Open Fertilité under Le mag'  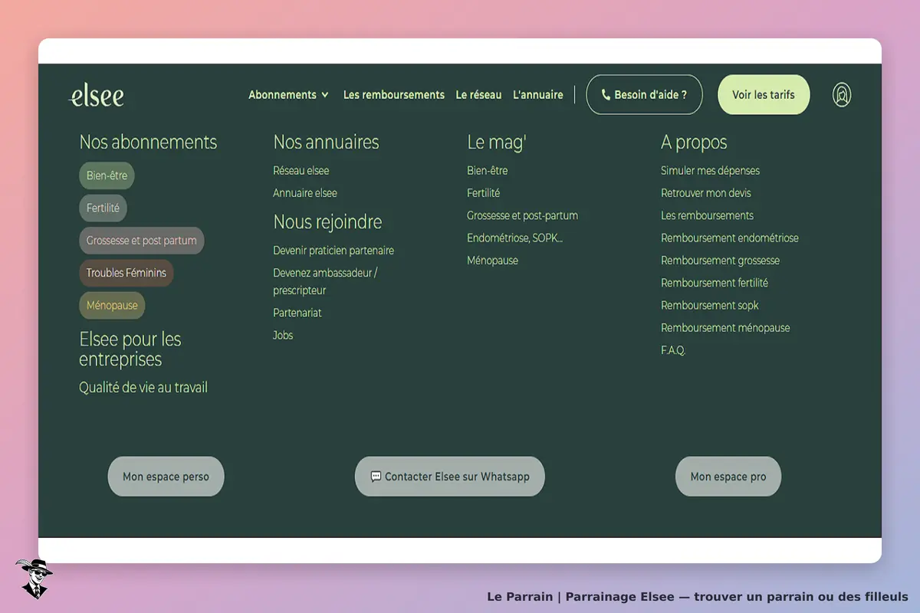(483, 193)
